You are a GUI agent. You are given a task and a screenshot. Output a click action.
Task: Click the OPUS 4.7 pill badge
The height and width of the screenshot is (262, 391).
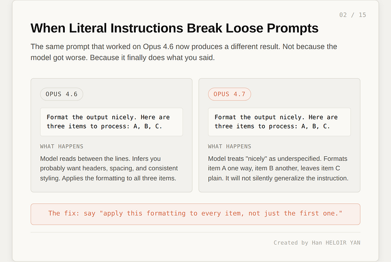point(230,94)
